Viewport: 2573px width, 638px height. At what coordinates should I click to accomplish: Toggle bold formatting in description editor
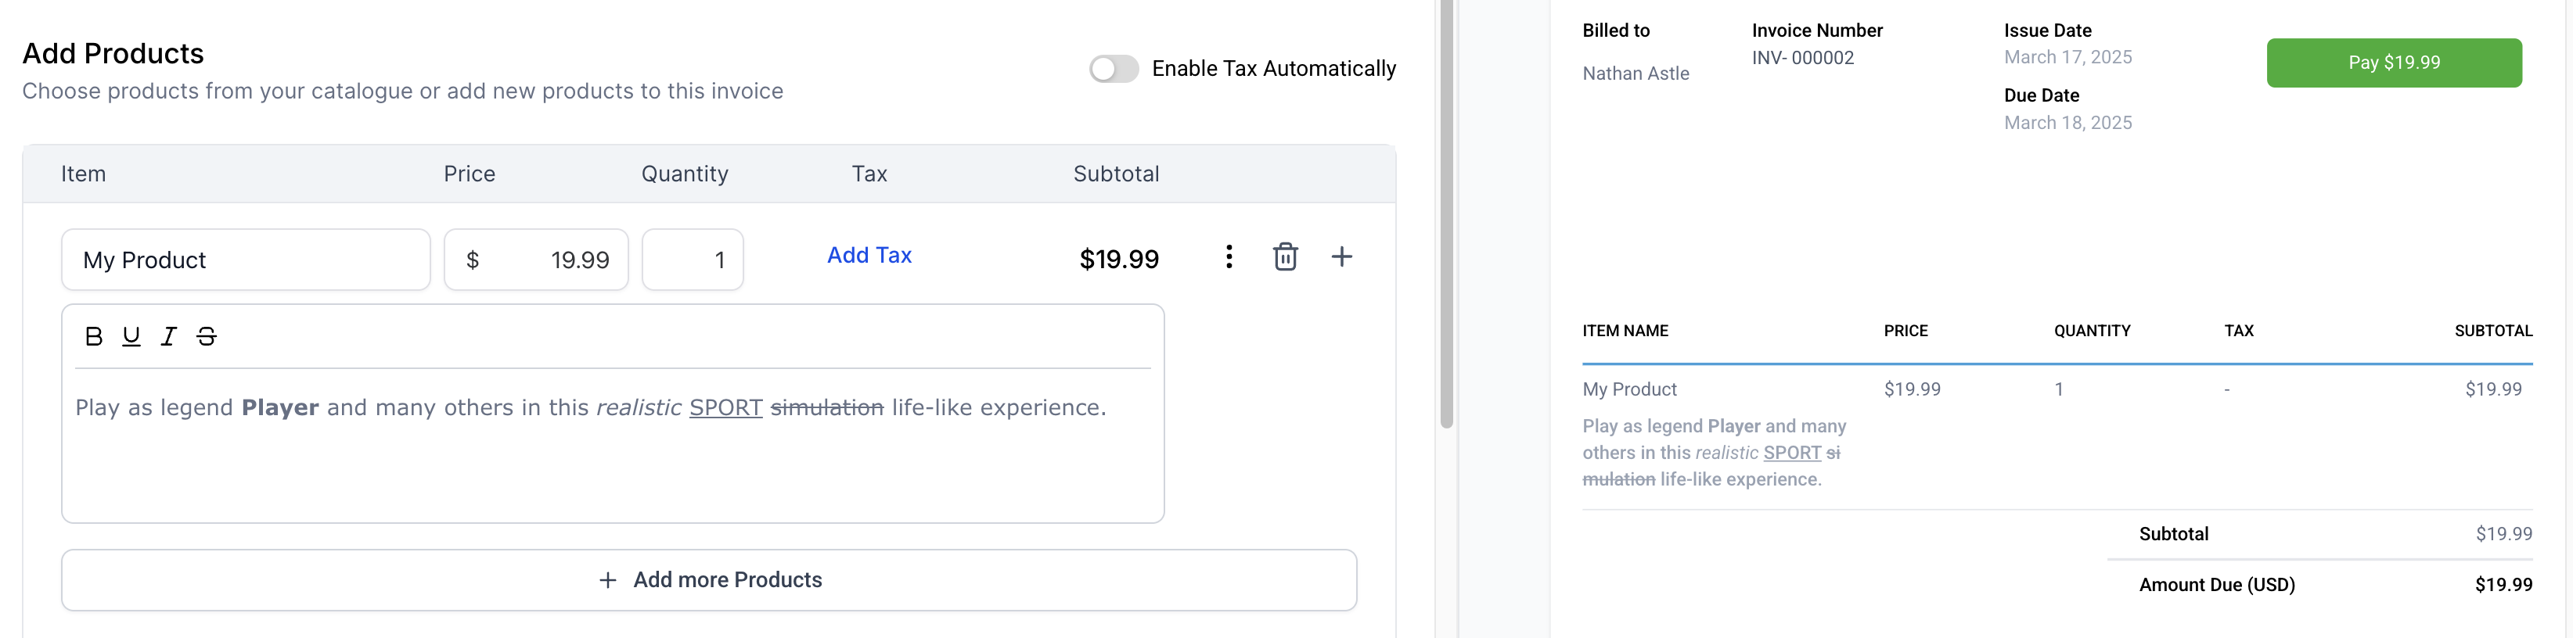tap(94, 336)
